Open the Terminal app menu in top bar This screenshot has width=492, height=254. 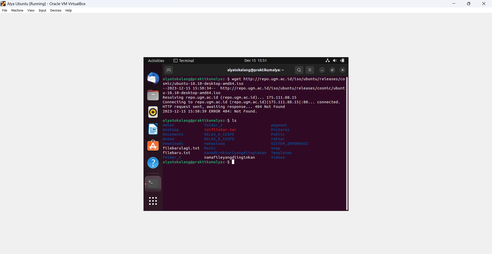(184, 61)
